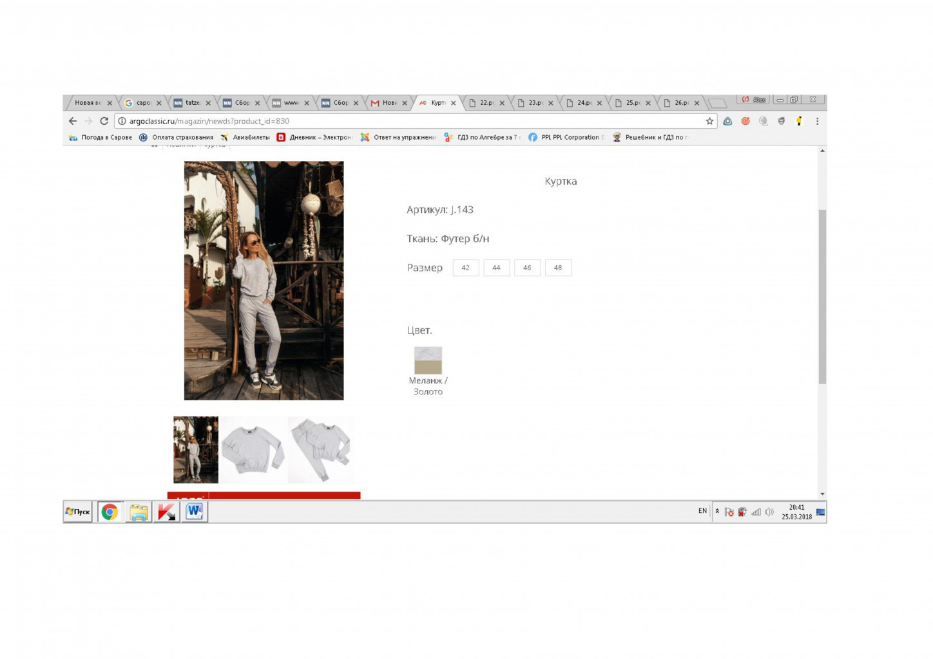
Task: Click the main product photo
Action: click(264, 281)
